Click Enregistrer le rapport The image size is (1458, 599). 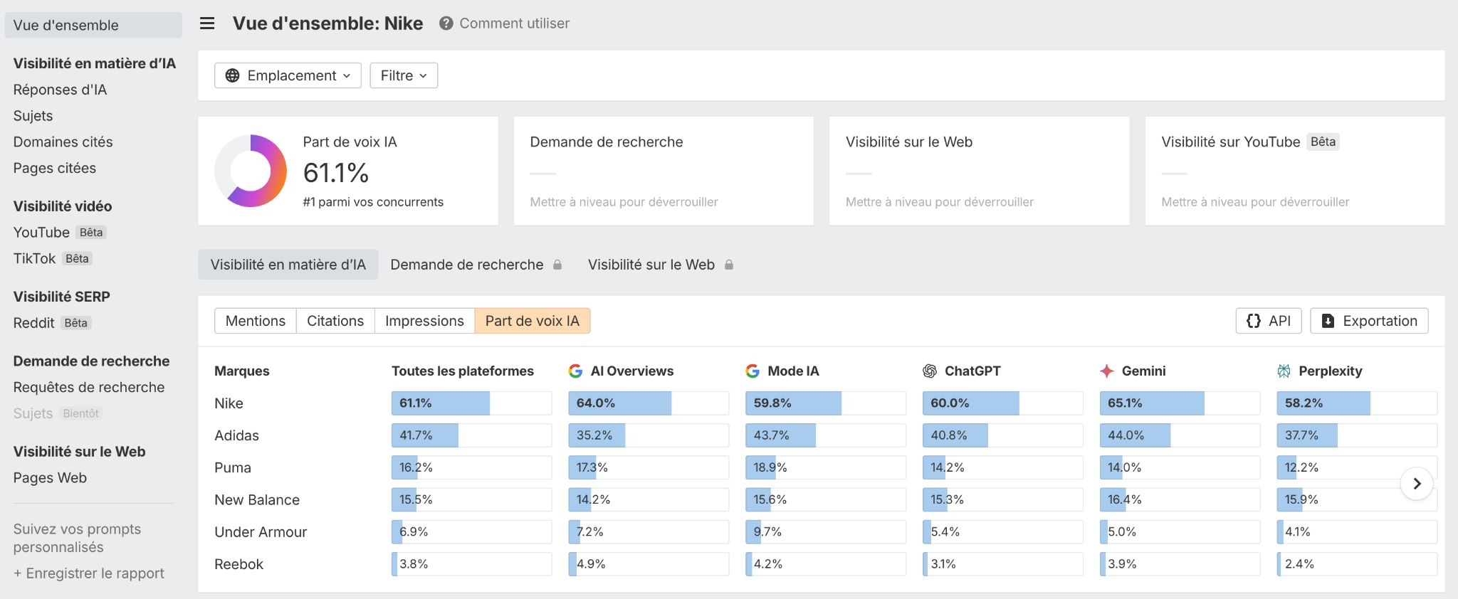(x=89, y=573)
